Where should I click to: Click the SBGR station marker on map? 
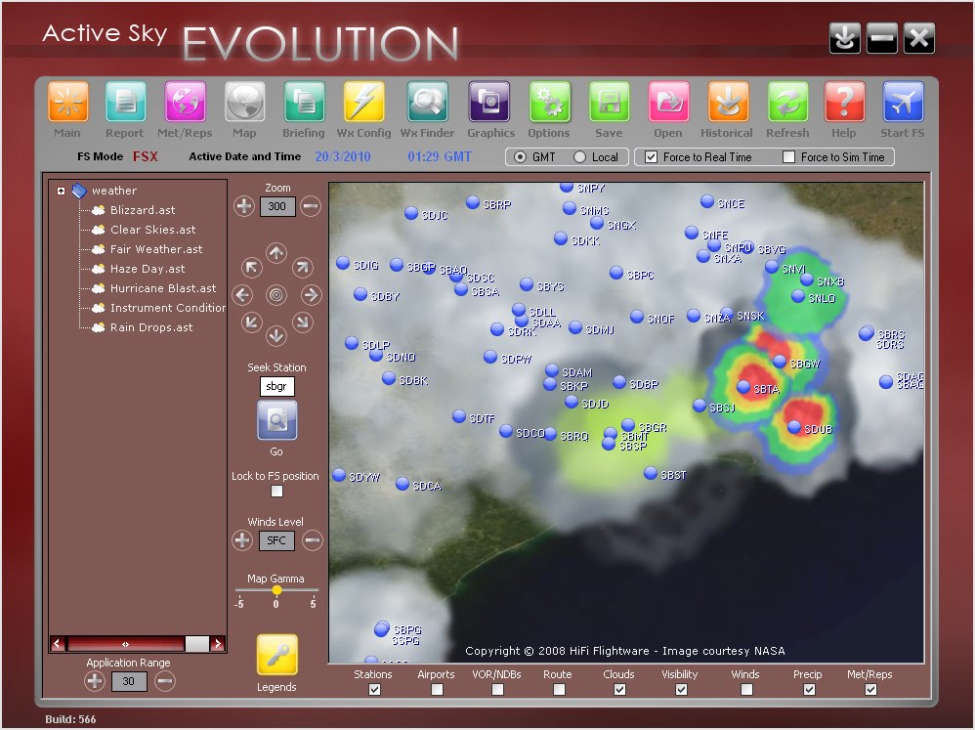tap(628, 425)
